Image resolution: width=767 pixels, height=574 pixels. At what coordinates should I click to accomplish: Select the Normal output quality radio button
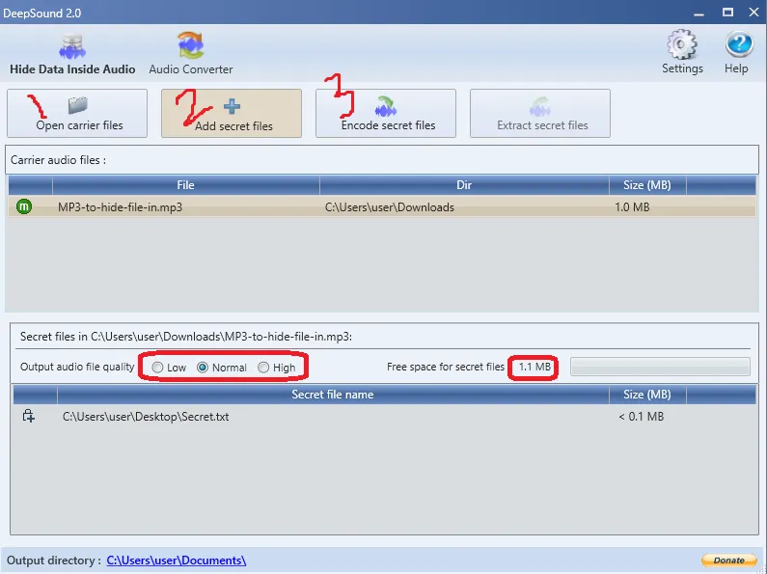click(x=203, y=368)
